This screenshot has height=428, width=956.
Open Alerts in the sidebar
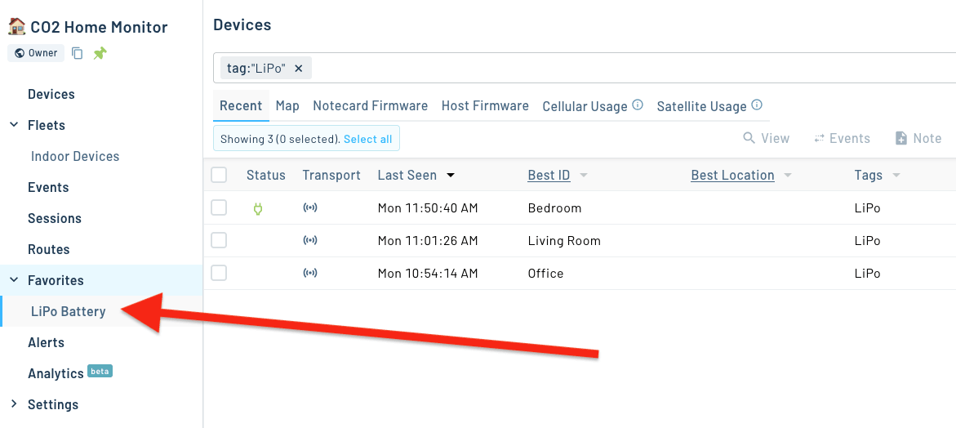(47, 342)
